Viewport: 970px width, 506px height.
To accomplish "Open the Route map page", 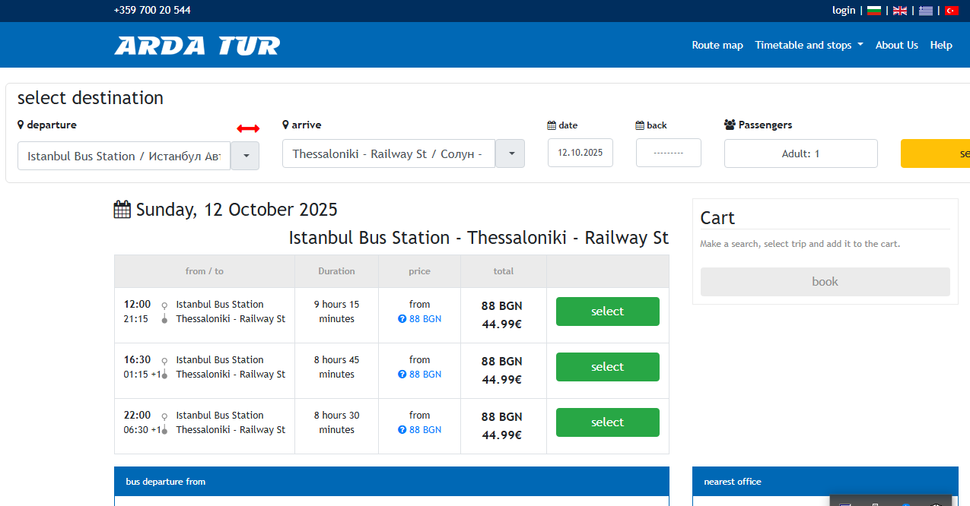I will [717, 45].
